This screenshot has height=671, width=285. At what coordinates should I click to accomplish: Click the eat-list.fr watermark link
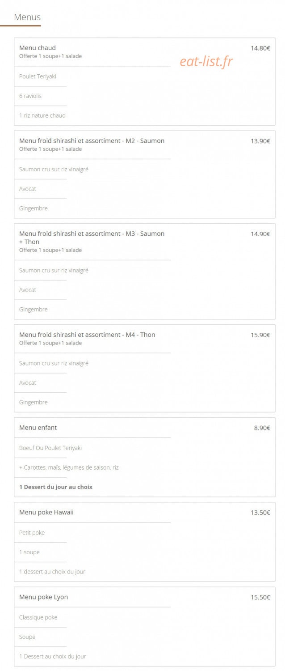tap(206, 61)
